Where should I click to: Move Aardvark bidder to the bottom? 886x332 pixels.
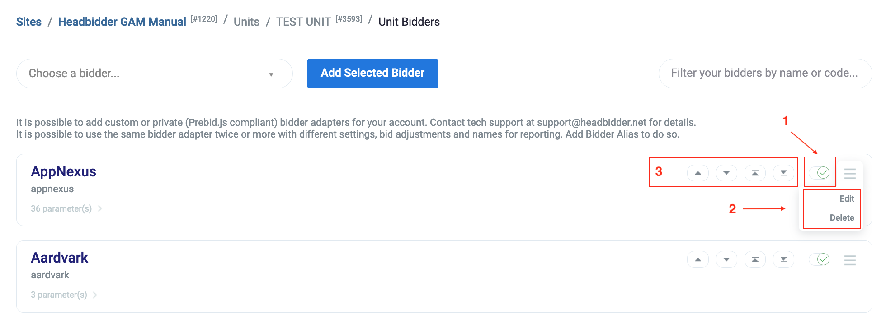(x=783, y=259)
